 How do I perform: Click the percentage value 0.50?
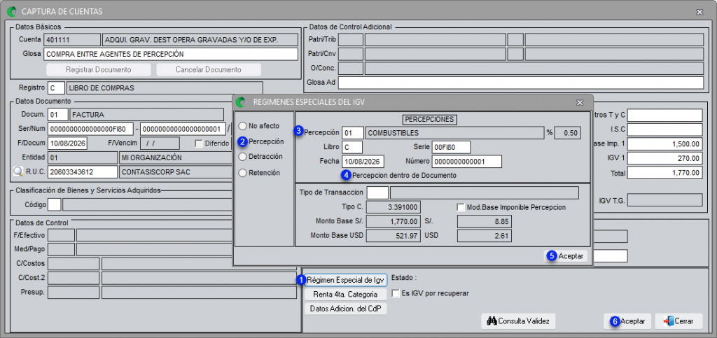(568, 133)
